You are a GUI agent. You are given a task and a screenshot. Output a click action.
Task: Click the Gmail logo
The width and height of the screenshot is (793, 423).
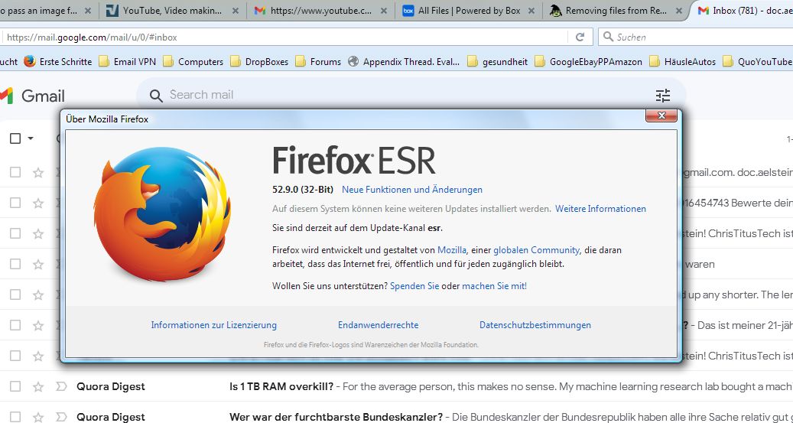[32, 96]
